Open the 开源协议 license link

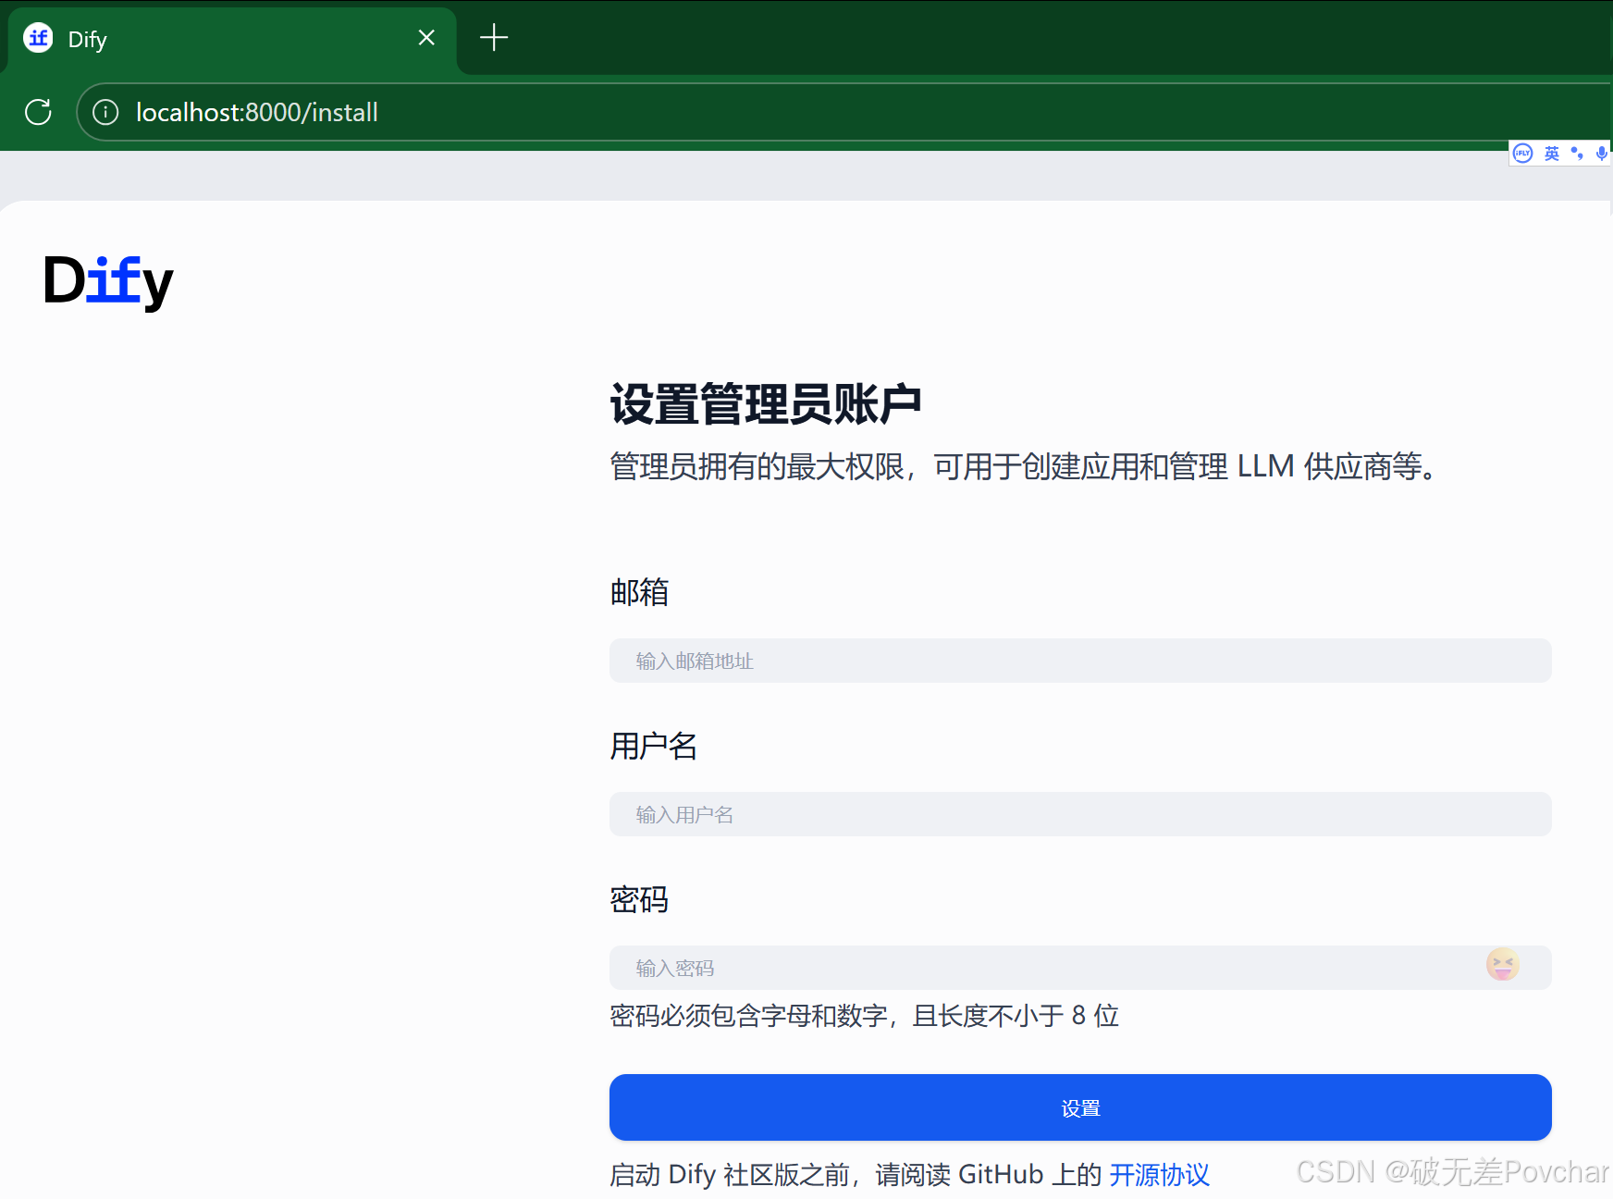point(1159,1175)
